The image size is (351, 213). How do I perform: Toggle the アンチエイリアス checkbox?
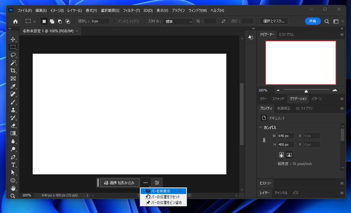pyautogui.click(x=115, y=22)
